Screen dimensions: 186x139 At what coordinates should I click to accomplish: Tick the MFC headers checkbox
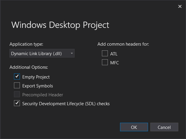point(105,63)
